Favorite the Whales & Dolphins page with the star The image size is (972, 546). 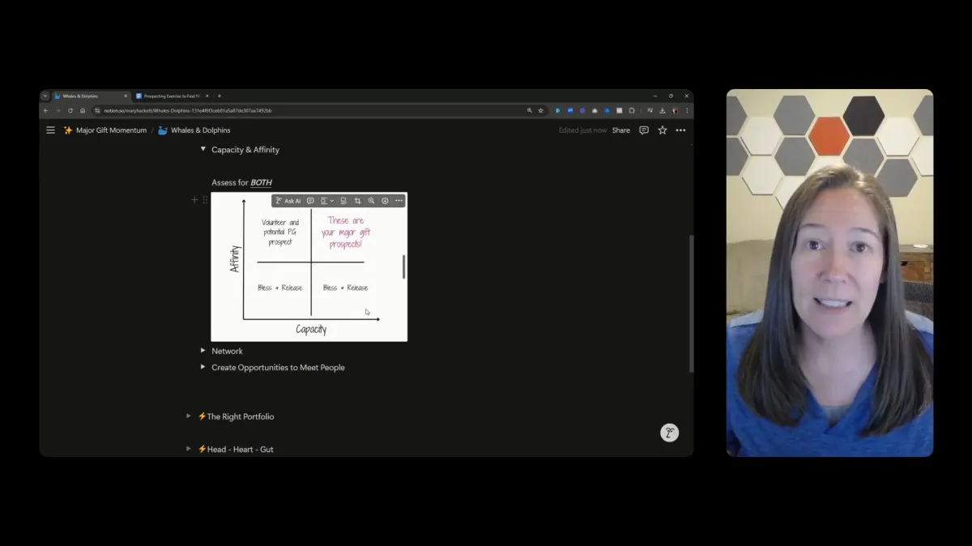(663, 130)
